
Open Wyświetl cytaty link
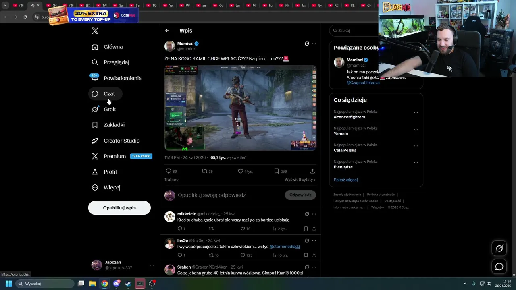300,180
